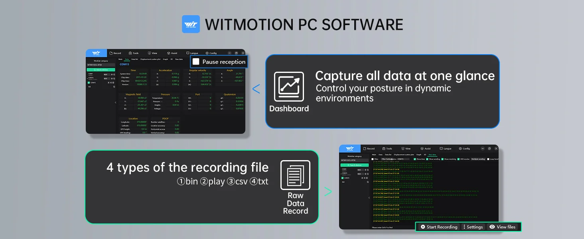Viewport: 584px width, 239px height.
Task: Open module category dropdown in dashboard window
Action: [101, 65]
